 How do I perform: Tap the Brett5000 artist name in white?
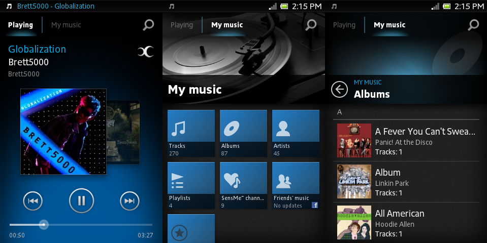pos(28,62)
